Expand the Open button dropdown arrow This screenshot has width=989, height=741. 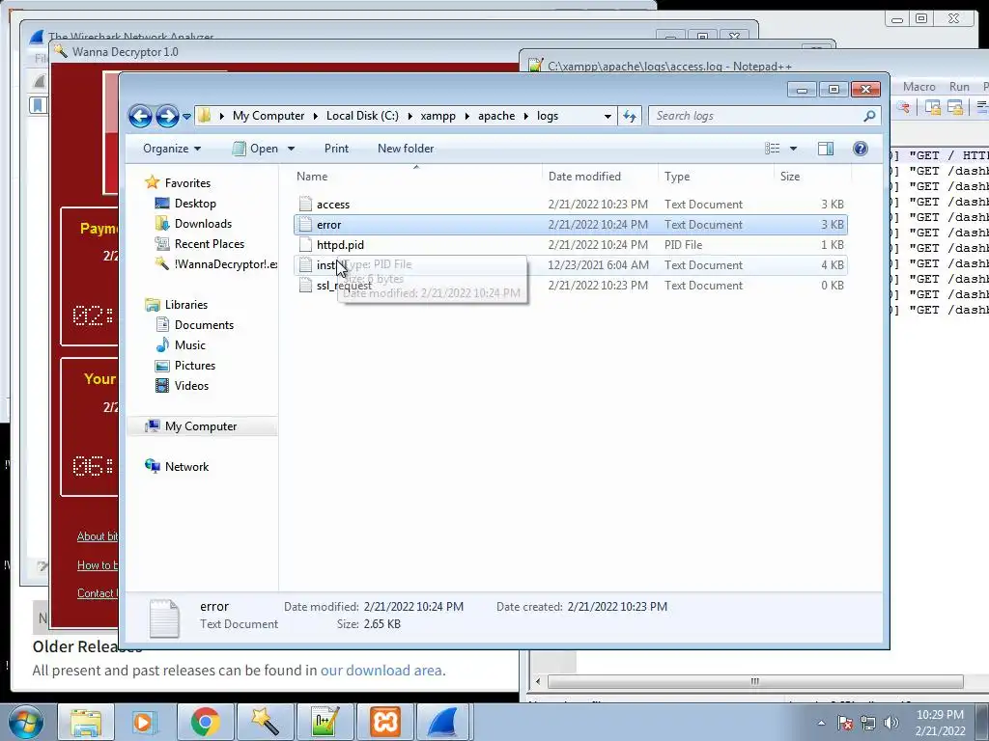[x=292, y=150]
